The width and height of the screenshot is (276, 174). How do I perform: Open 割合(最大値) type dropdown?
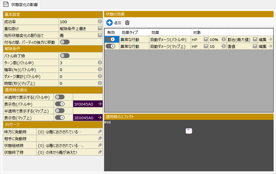click(x=255, y=39)
